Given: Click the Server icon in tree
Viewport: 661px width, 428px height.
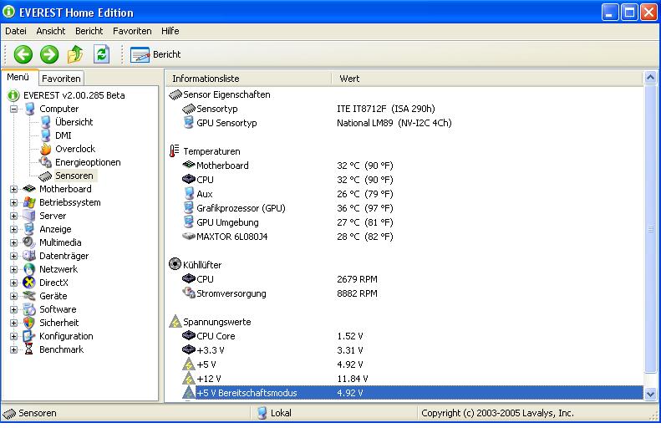Looking at the screenshot, I should 29,216.
